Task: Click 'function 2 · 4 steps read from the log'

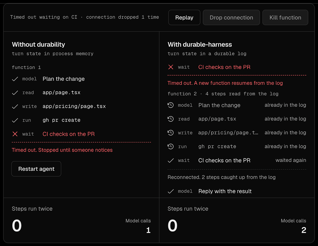Action: coord(223,94)
